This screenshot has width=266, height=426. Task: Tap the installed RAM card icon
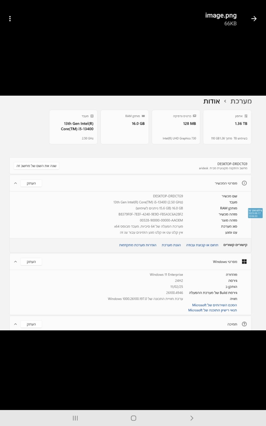[x=143, y=116]
